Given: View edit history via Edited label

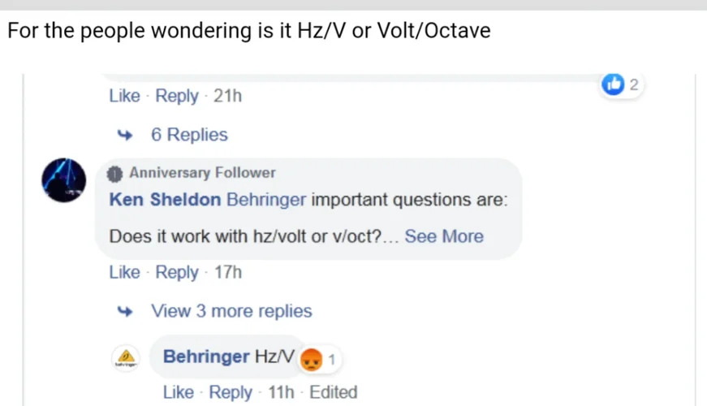Looking at the screenshot, I should click(333, 392).
